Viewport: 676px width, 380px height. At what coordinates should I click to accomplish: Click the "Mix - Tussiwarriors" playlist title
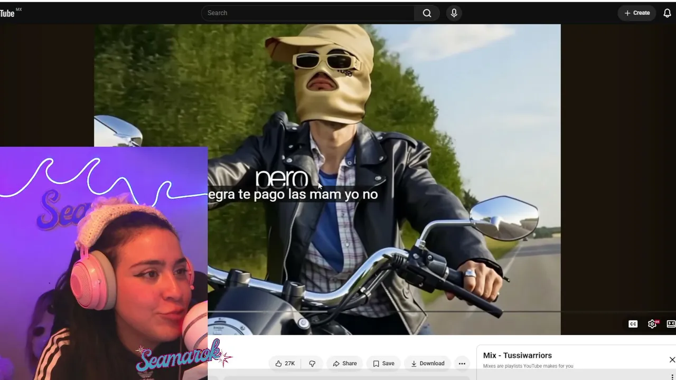(518, 356)
